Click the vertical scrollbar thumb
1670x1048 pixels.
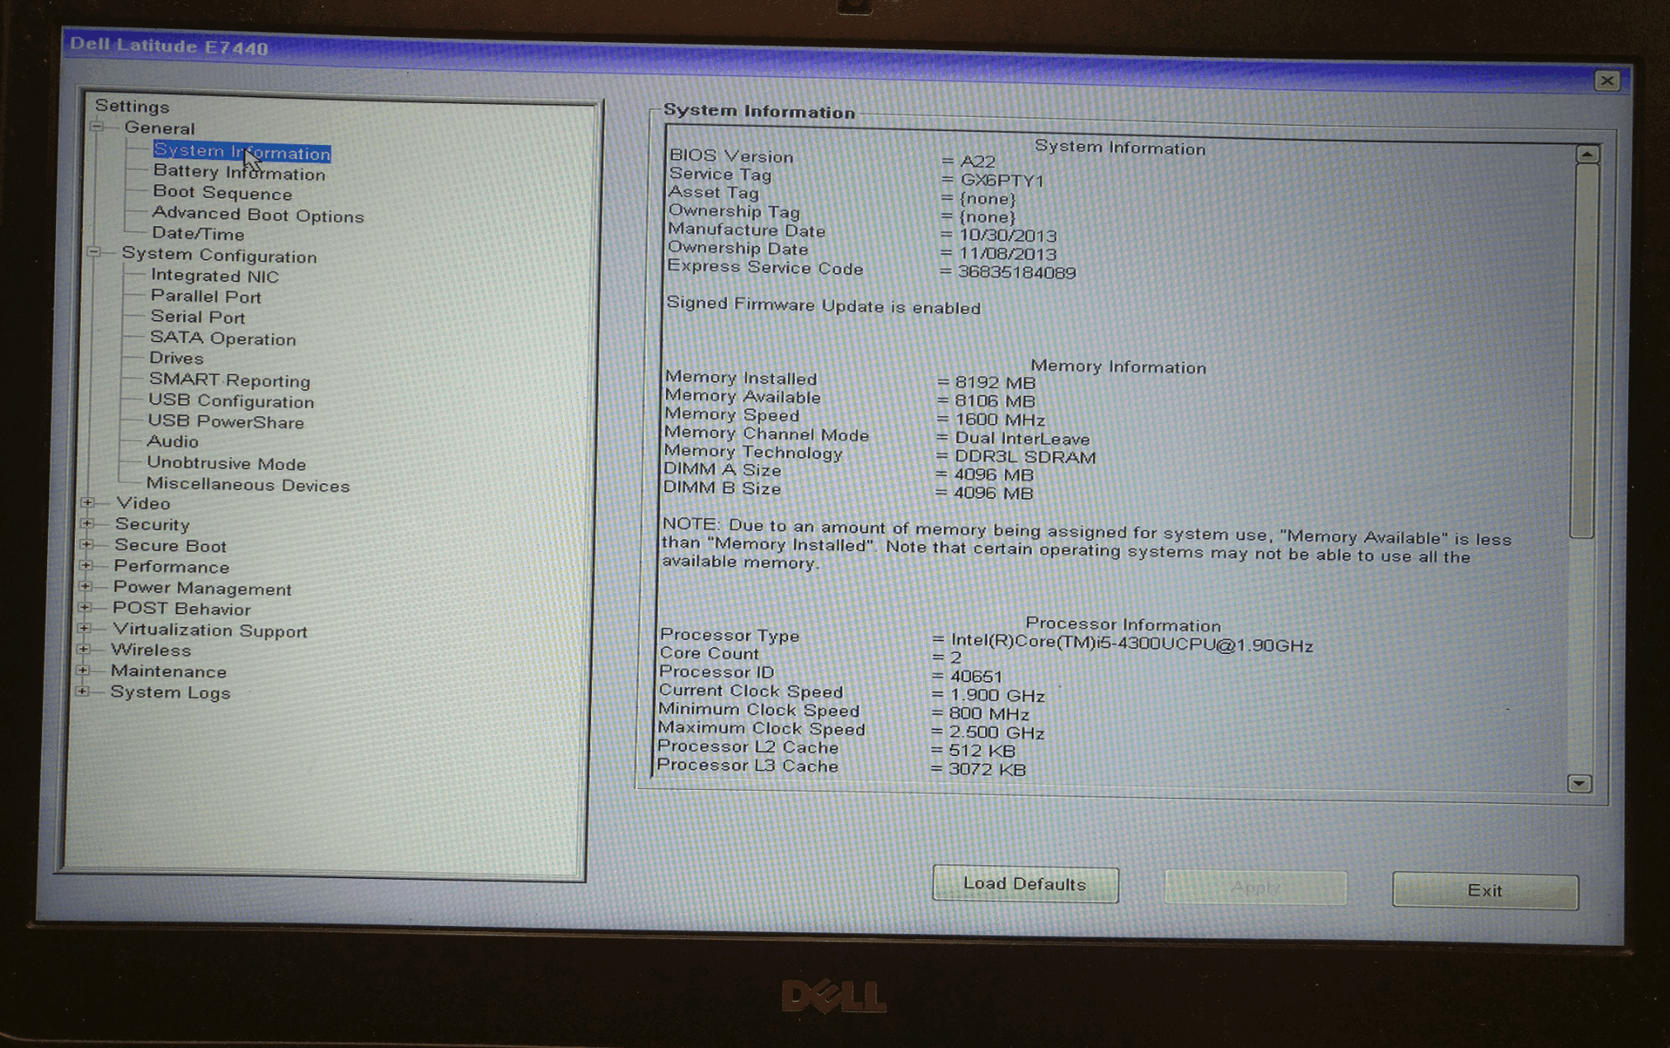click(x=1585, y=350)
